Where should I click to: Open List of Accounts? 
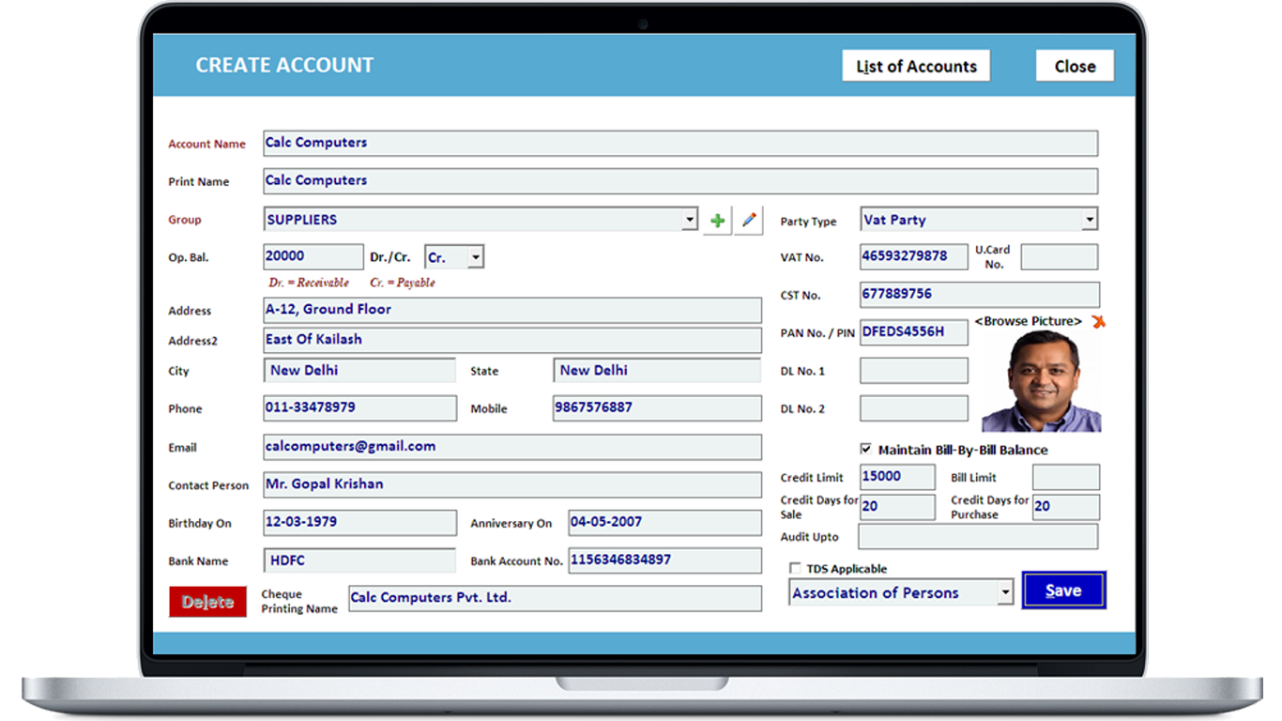click(916, 66)
